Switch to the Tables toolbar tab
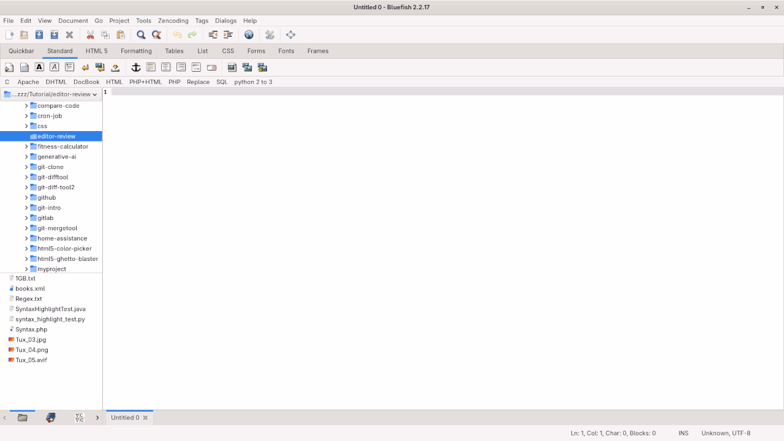The image size is (784, 441). 174,51
